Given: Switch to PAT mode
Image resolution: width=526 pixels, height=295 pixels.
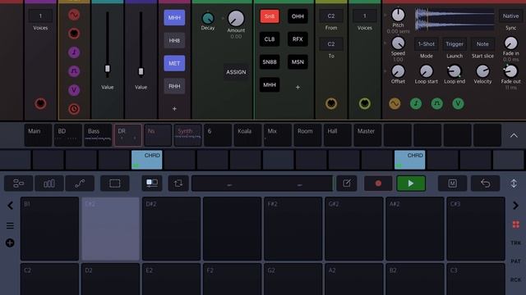Looking at the screenshot, I should (x=515, y=261).
